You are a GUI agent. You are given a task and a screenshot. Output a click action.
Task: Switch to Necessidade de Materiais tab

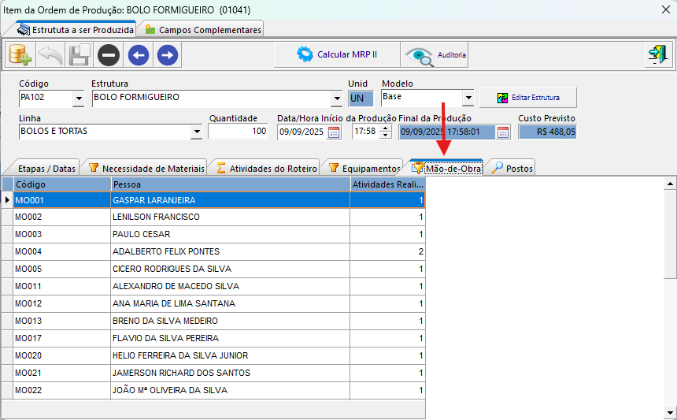pos(146,168)
